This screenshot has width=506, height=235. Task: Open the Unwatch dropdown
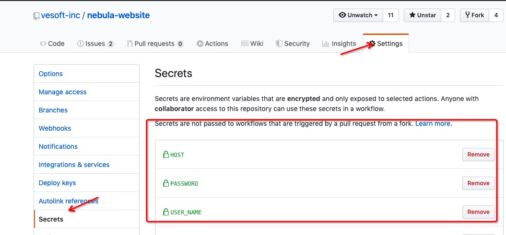click(x=358, y=15)
